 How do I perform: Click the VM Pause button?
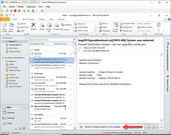coord(24,11)
